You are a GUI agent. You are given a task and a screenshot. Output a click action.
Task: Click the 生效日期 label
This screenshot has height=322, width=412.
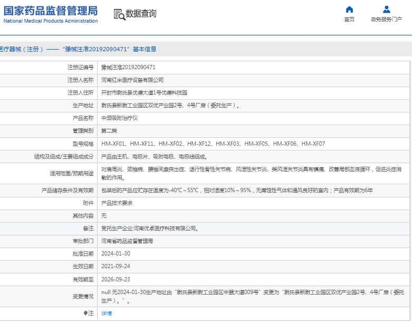(83, 266)
